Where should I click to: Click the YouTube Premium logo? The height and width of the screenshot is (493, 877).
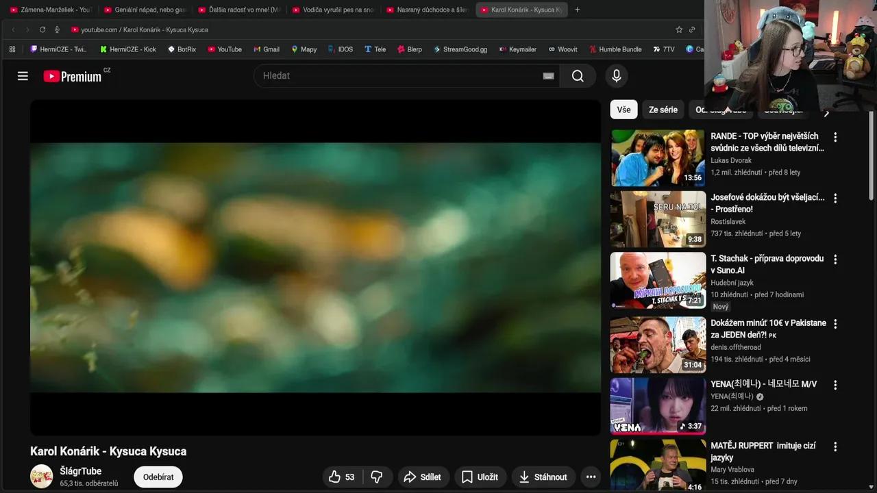tap(71, 75)
